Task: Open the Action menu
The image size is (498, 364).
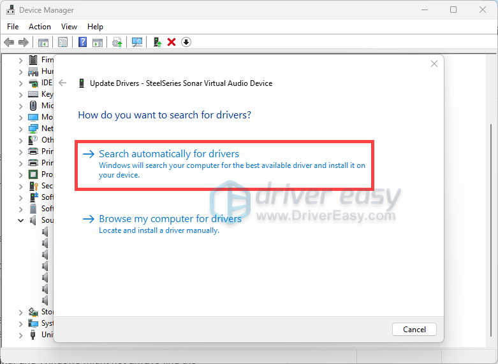Action: (40, 27)
